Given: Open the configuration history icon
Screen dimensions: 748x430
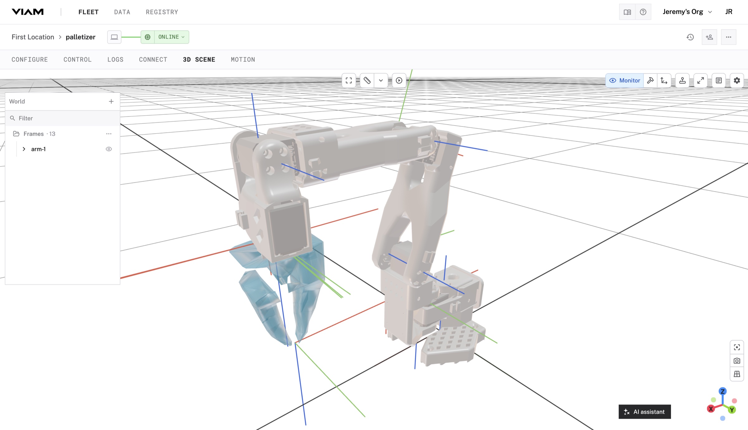Looking at the screenshot, I should tap(690, 37).
